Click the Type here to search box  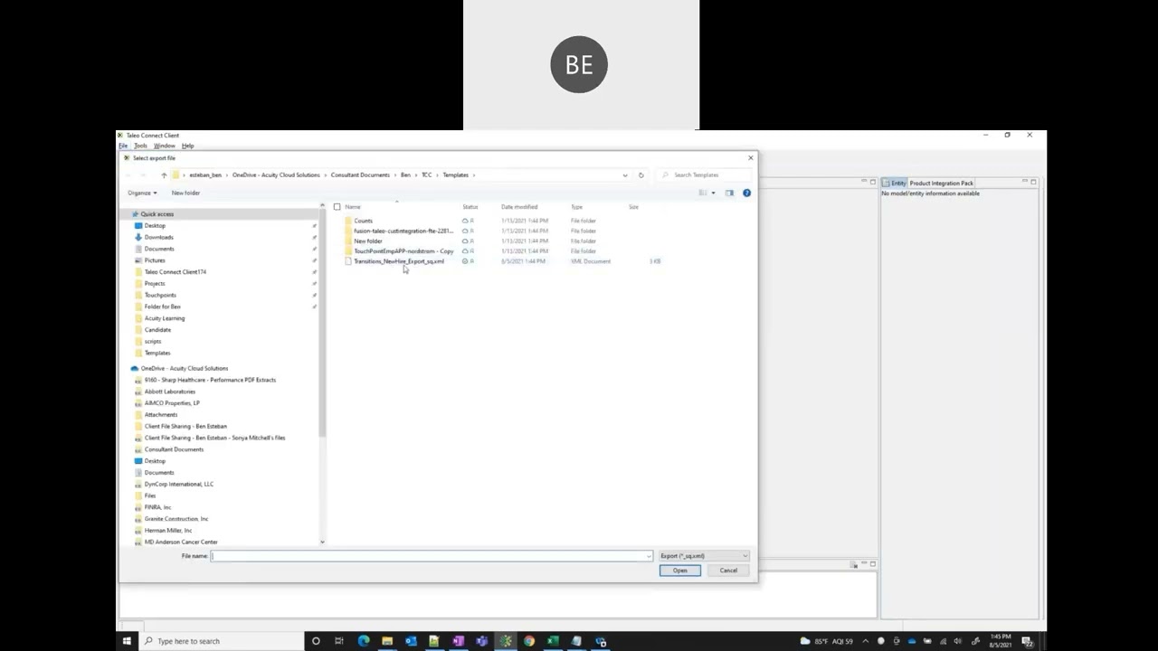(222, 641)
